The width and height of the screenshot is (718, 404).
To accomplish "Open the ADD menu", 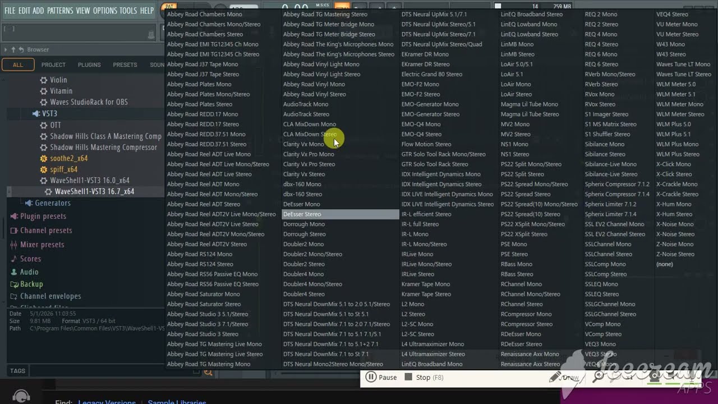I will [38, 11].
